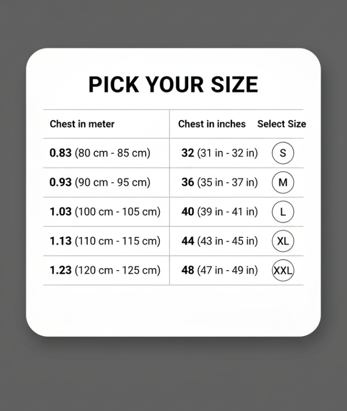Screen dimensions: 347x411
Task: Click the "Select Size" column header
Action: tap(281, 124)
